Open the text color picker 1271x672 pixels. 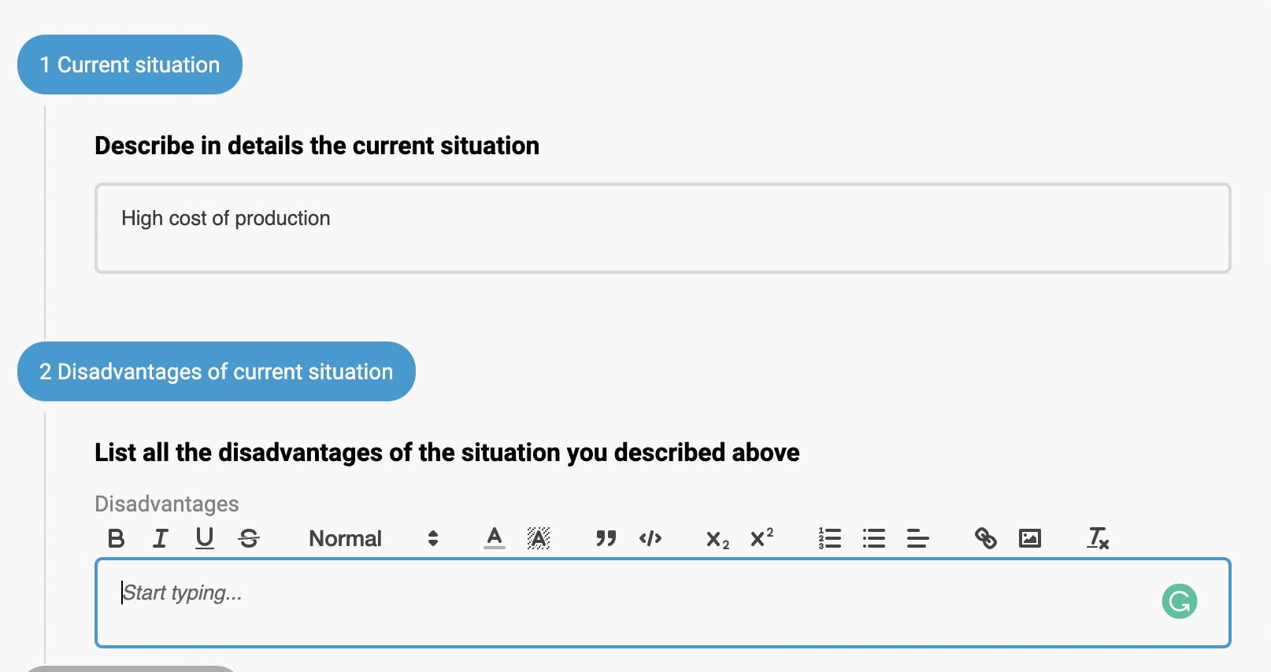[x=493, y=538]
